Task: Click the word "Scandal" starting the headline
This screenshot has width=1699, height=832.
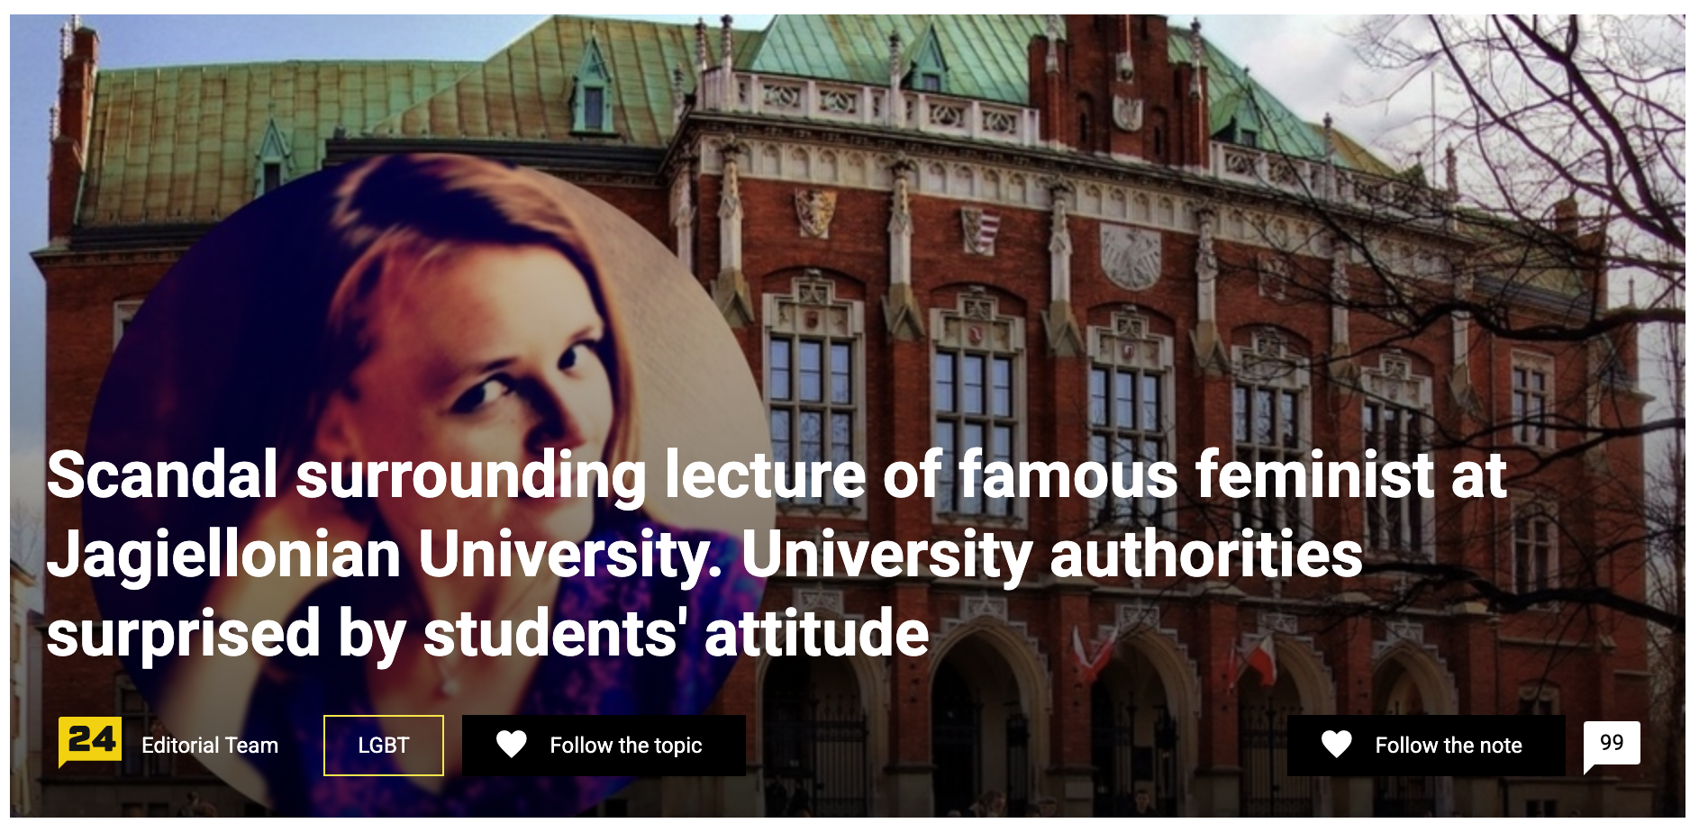Action: point(162,475)
